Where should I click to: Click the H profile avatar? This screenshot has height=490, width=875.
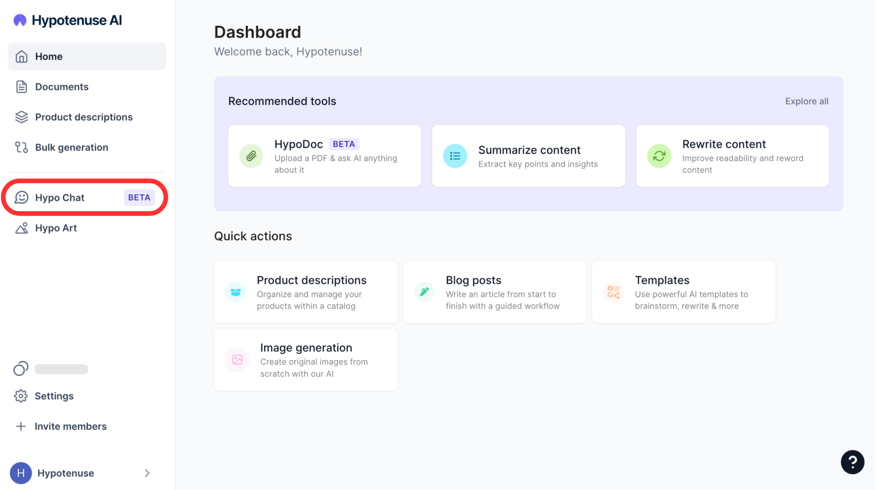[x=21, y=473]
